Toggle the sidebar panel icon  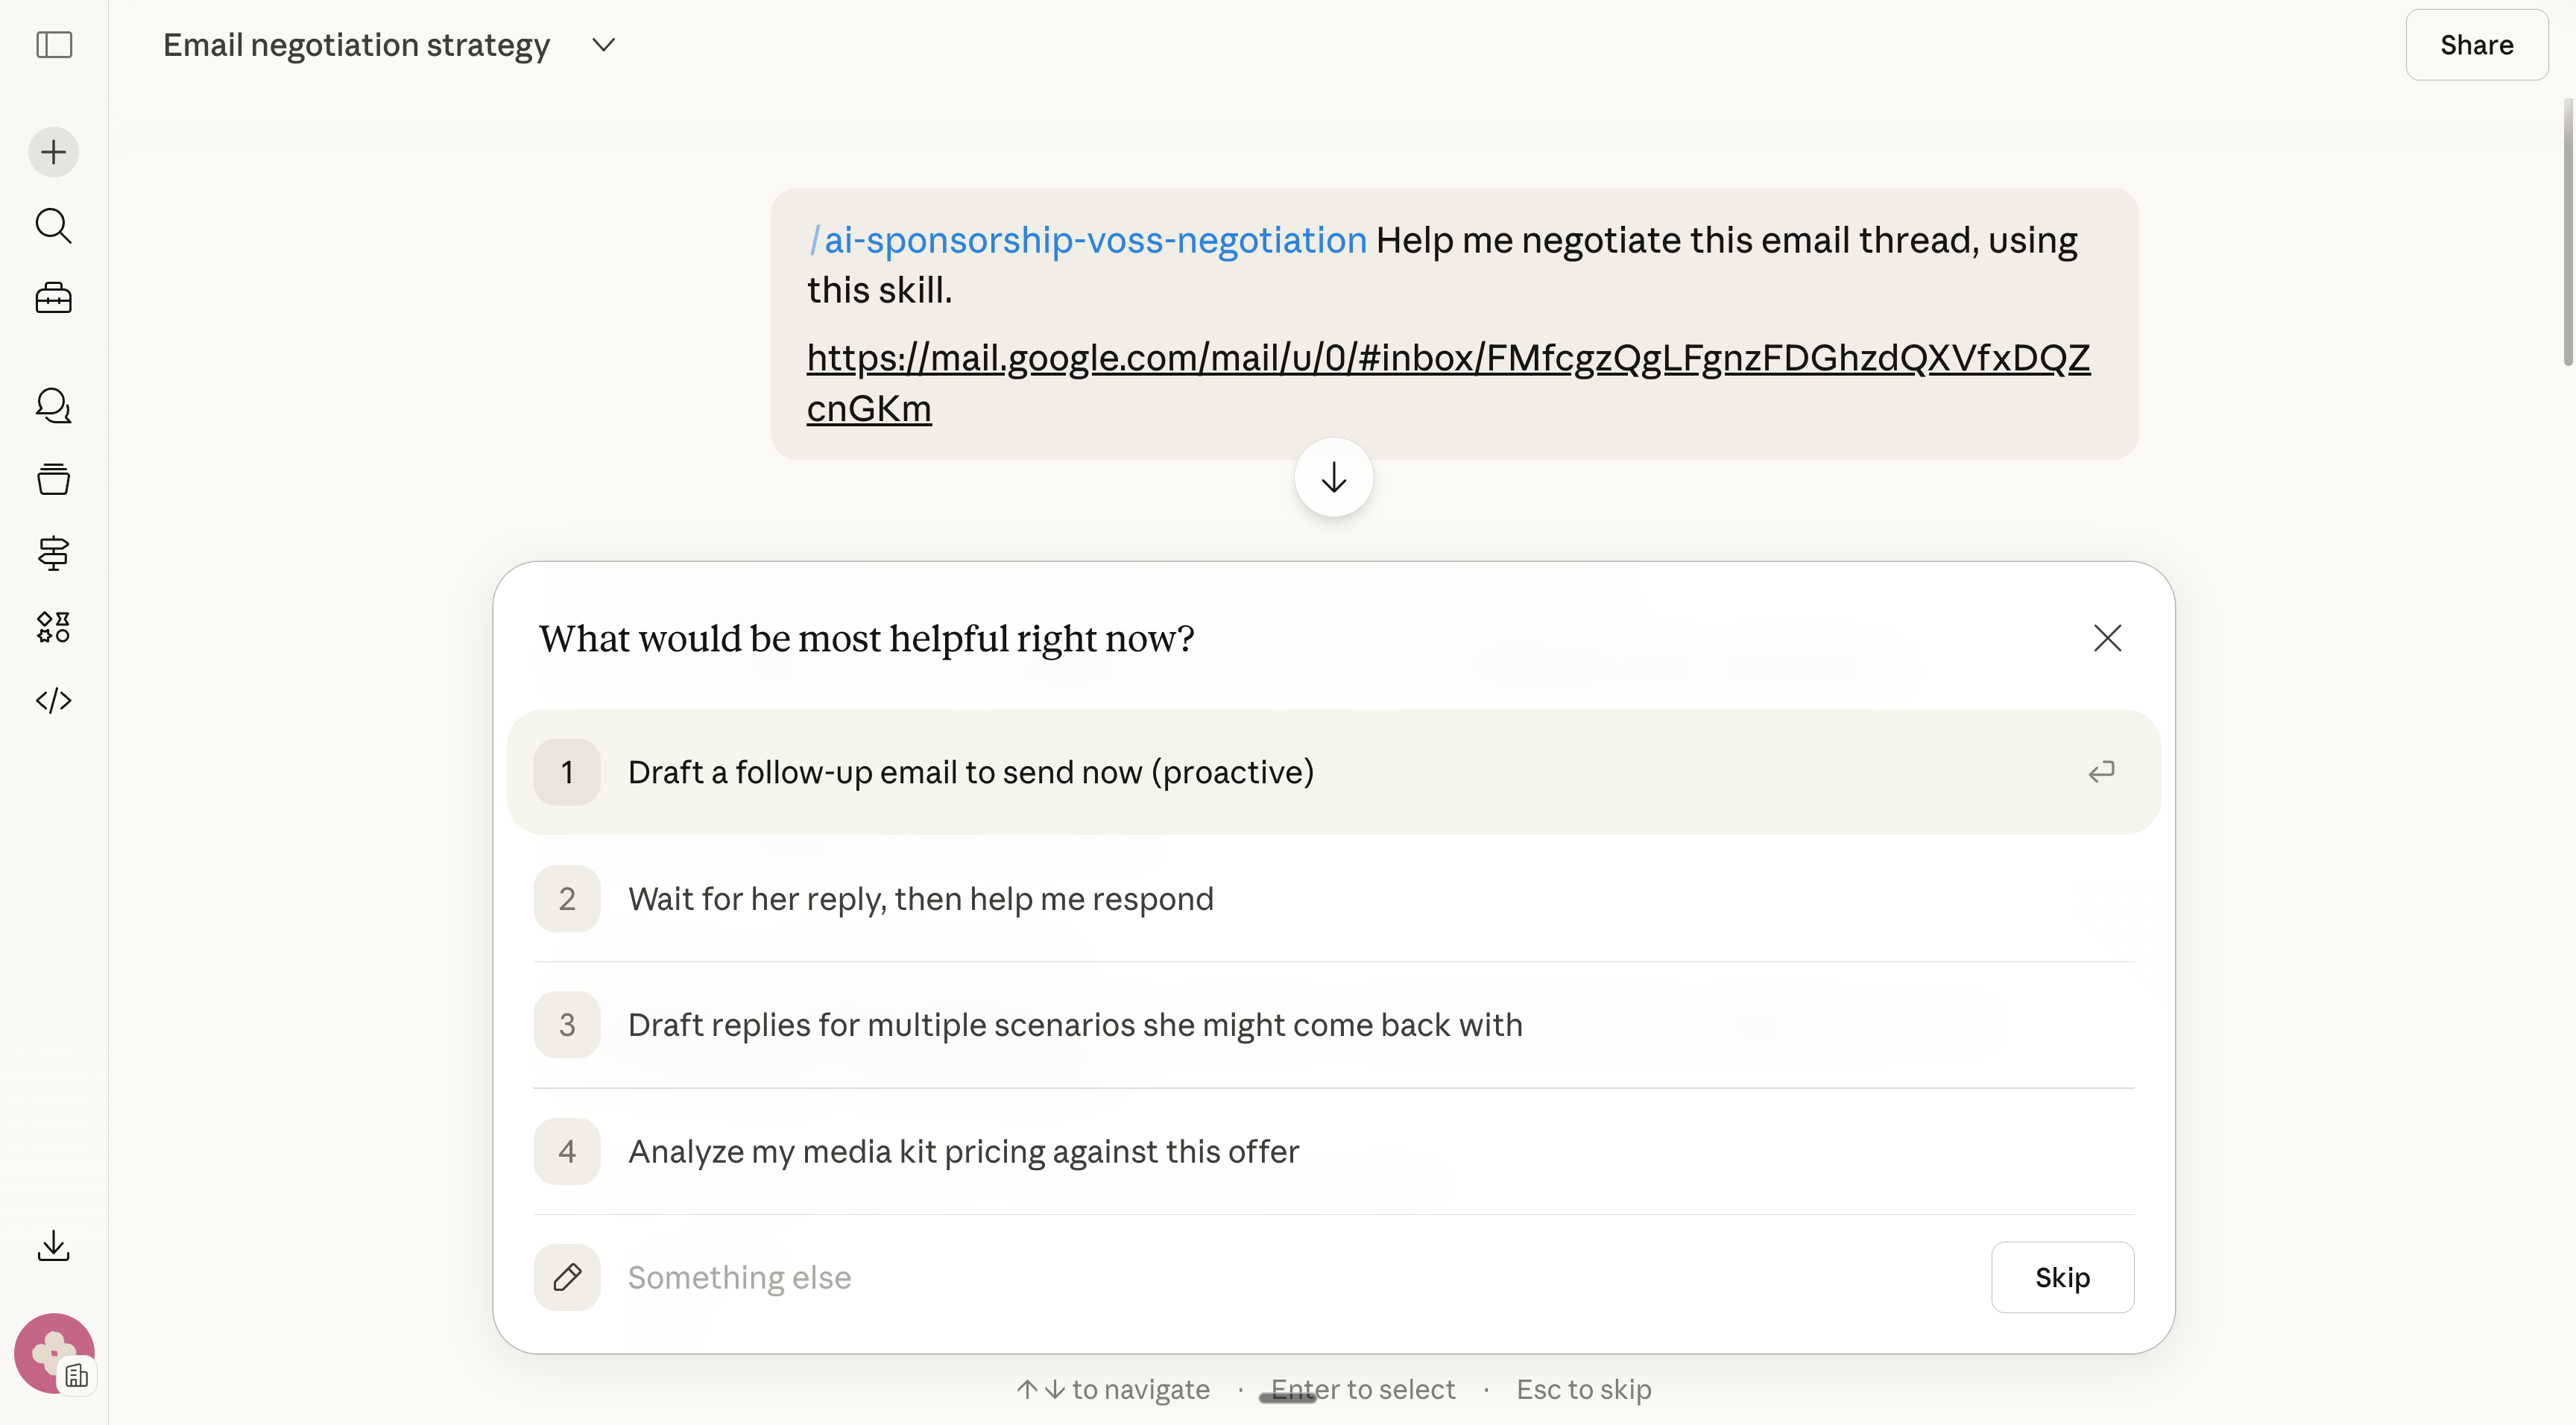click(x=54, y=45)
